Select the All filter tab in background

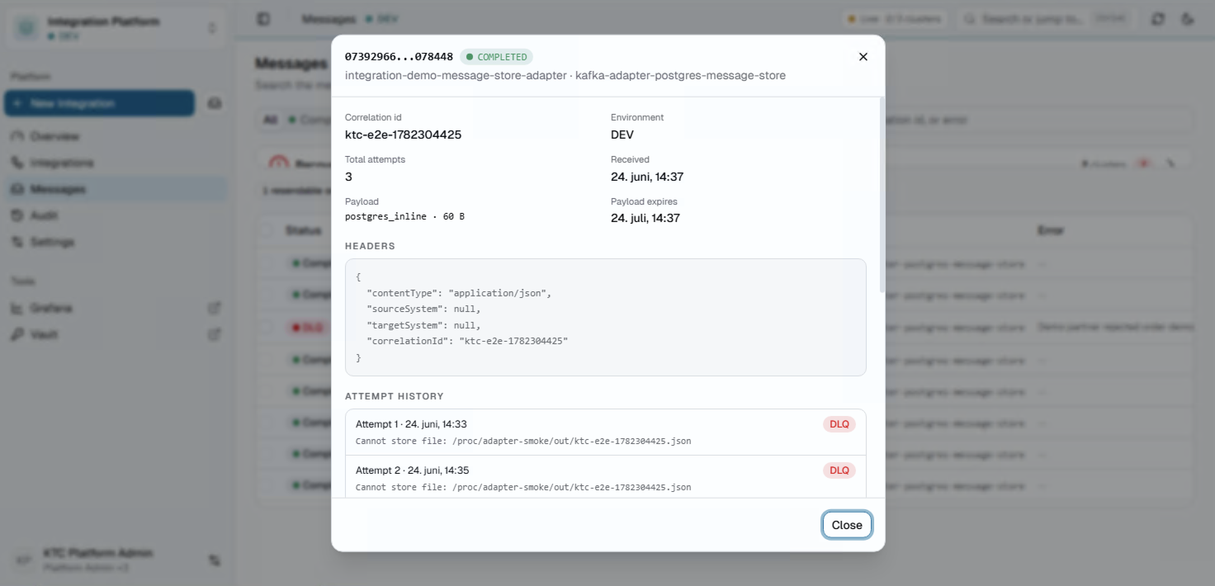tap(270, 120)
